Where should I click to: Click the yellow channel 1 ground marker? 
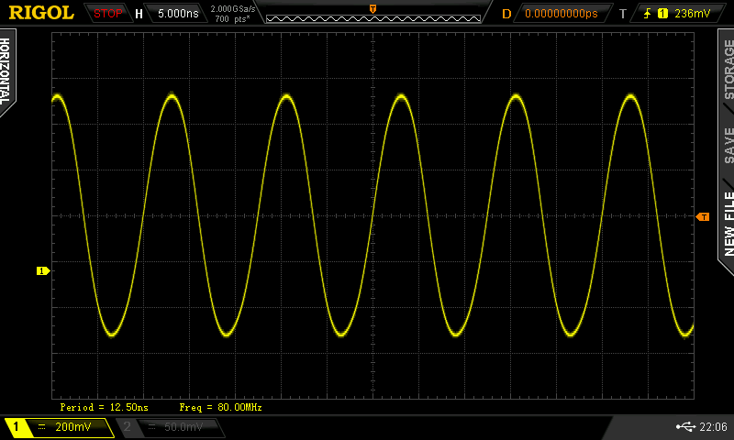tap(43, 270)
